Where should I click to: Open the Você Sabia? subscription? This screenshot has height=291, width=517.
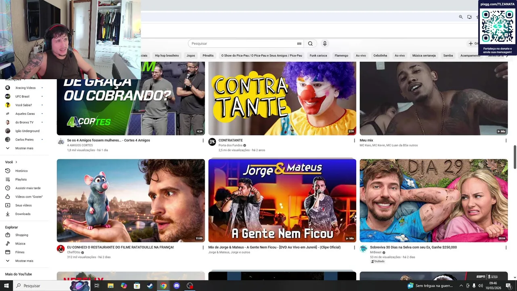[x=24, y=105]
